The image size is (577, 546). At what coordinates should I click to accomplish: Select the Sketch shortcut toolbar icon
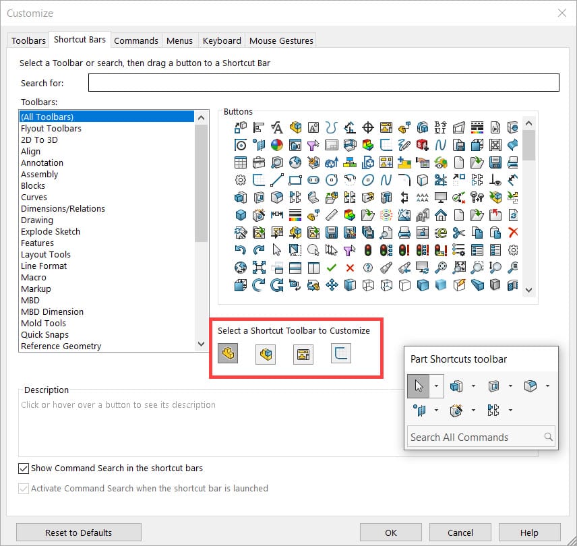coord(341,353)
